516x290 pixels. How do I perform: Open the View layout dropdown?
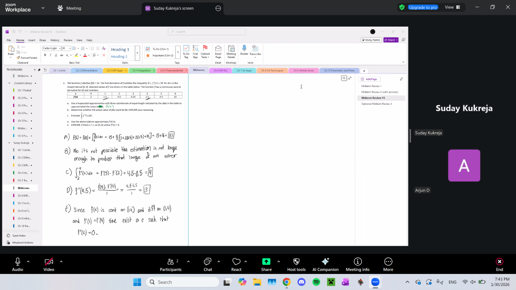click(452, 7)
